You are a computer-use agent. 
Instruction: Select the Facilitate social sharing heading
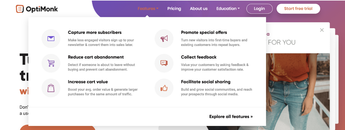(206, 82)
